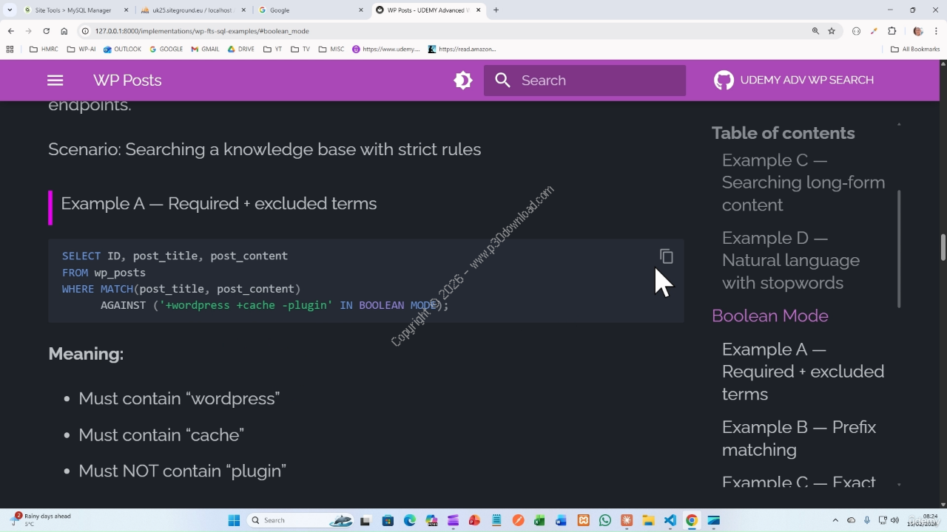Switch to the Site Tools MySQL Manager tab
This screenshot has width=947, height=532.
point(73,10)
